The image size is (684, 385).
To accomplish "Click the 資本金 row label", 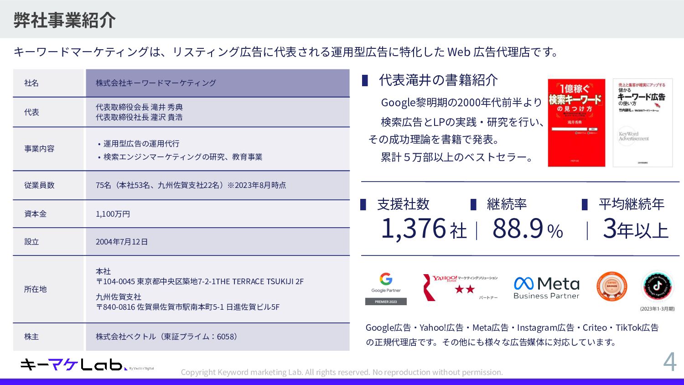I will point(35,214).
